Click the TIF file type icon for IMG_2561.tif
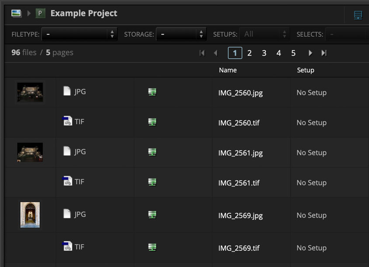 click(67, 183)
